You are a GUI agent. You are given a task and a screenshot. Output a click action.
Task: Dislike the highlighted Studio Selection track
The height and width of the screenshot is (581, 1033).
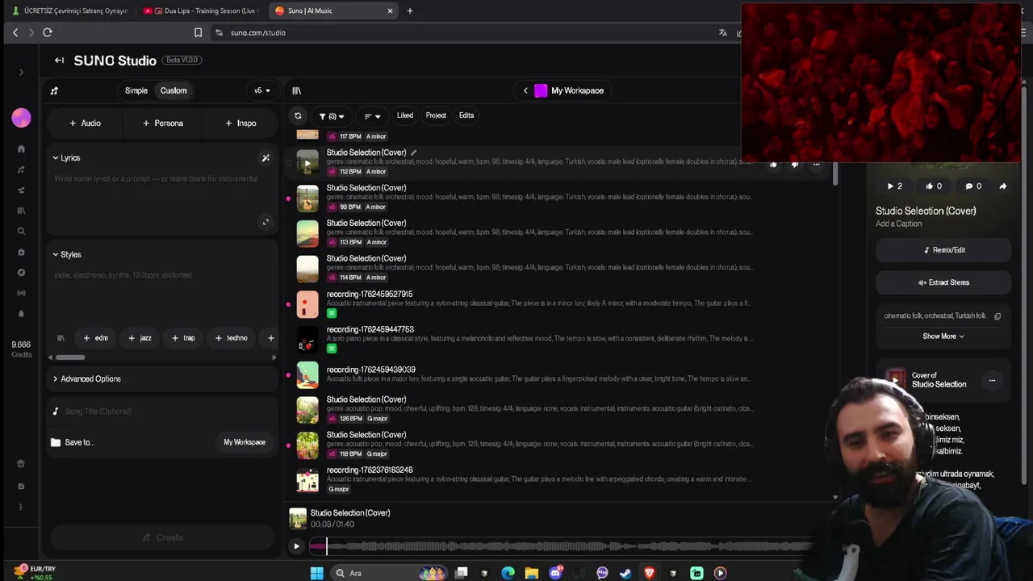(795, 165)
